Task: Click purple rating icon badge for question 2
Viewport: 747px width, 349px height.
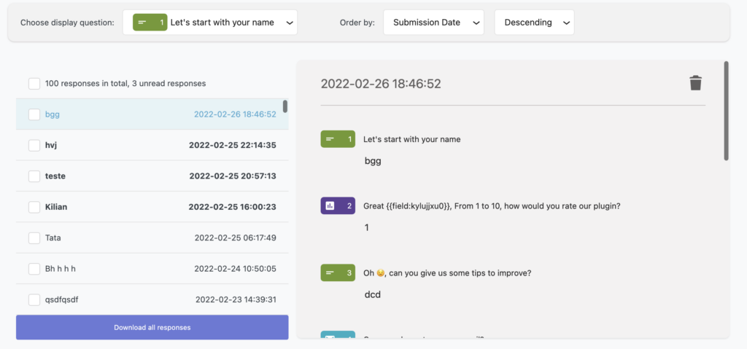Action: pos(338,205)
